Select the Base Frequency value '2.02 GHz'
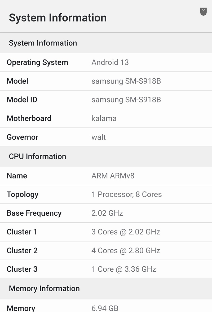This screenshot has height=312, width=212. point(107,213)
